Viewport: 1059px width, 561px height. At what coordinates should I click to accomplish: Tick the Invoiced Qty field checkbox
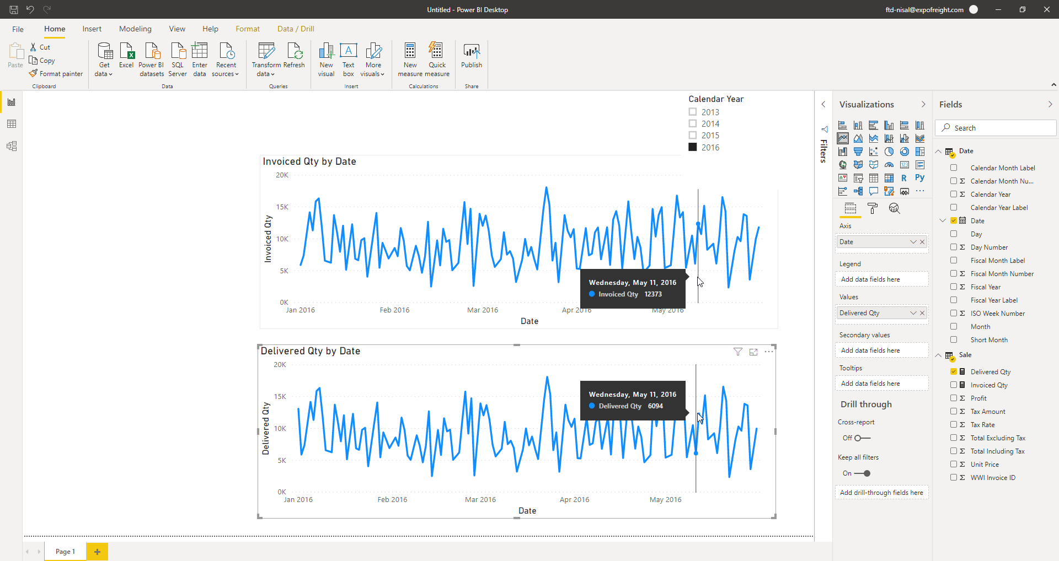tap(954, 385)
